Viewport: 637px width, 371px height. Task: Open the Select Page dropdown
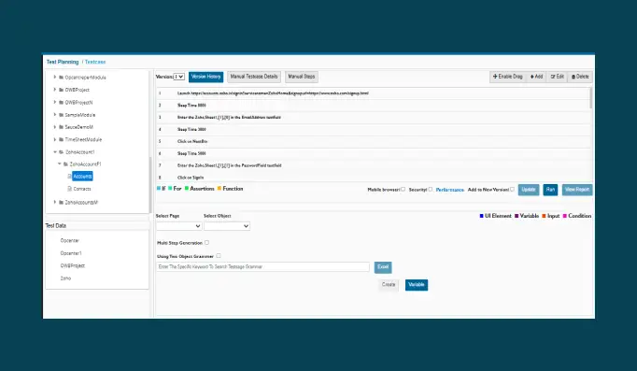(x=178, y=226)
